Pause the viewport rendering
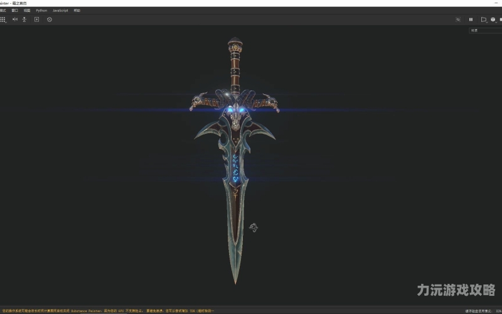 coord(471,19)
